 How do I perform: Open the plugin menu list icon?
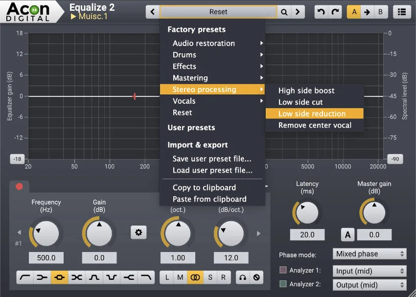click(x=402, y=12)
